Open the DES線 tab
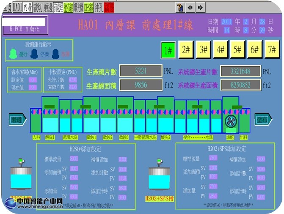Viewport: 284px width, 214px height. click(x=89, y=7)
